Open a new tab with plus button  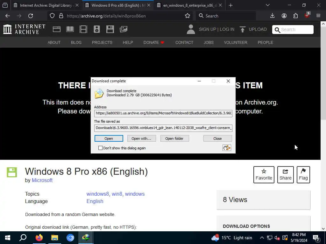point(230,5)
